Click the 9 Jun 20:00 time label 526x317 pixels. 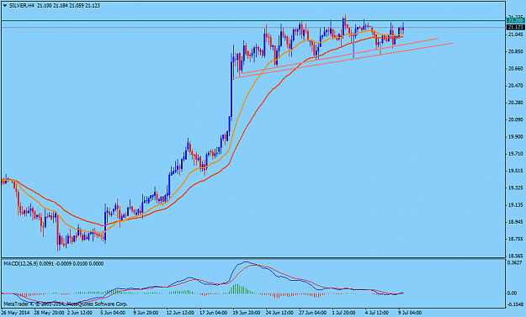click(146, 313)
